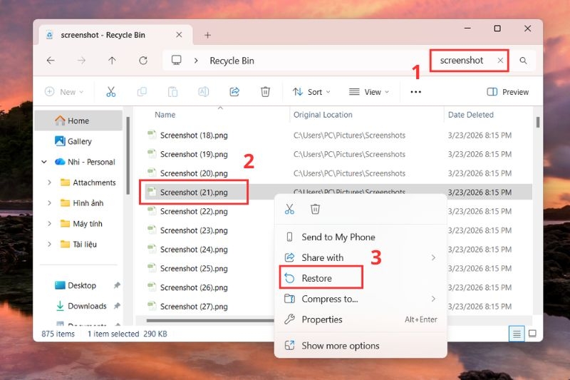
Task: Select Screenshot (21).png
Action: tap(194, 192)
